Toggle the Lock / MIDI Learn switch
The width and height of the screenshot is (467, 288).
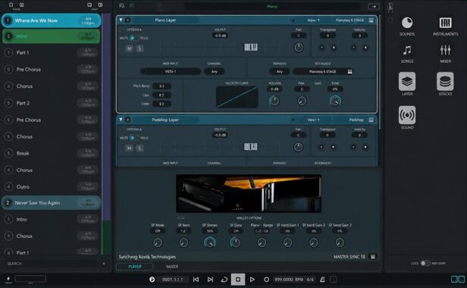(425, 263)
